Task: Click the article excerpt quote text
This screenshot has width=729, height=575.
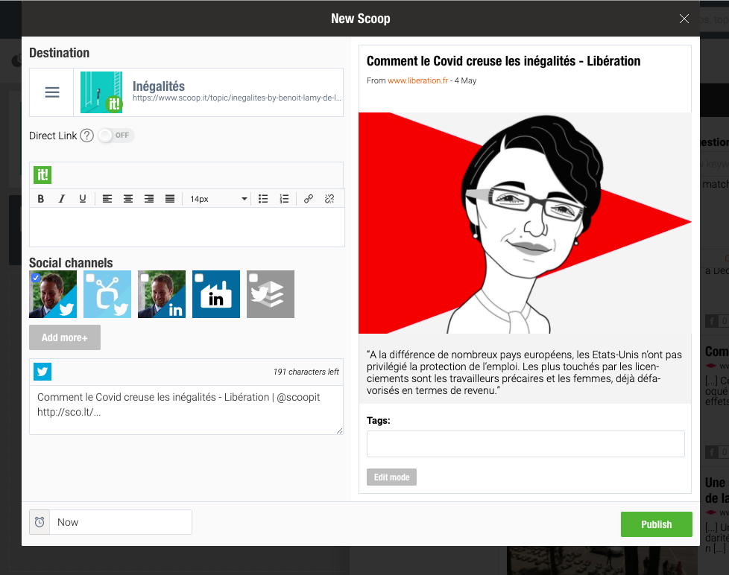Action: 525,372
